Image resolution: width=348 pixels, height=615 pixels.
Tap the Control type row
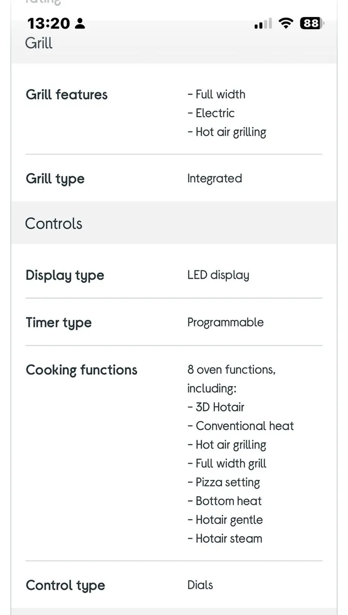click(65, 585)
